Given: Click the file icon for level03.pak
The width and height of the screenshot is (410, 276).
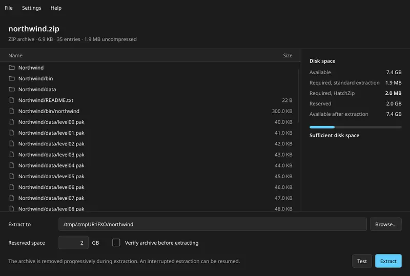Looking at the screenshot, I should (x=11, y=155).
